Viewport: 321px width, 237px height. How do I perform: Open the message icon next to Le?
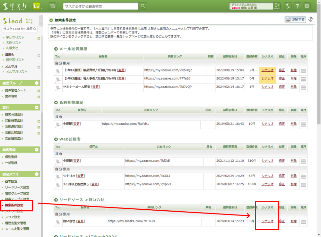(53, 6)
